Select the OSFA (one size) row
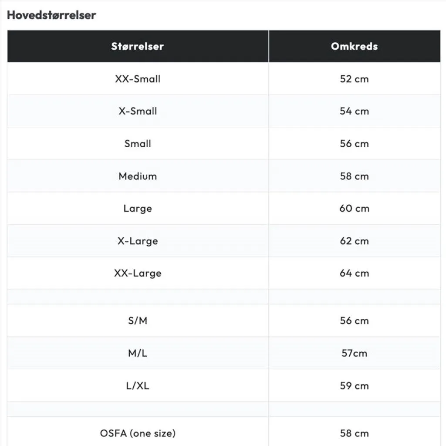Screen dimensions: 446x446 pyautogui.click(x=224, y=432)
